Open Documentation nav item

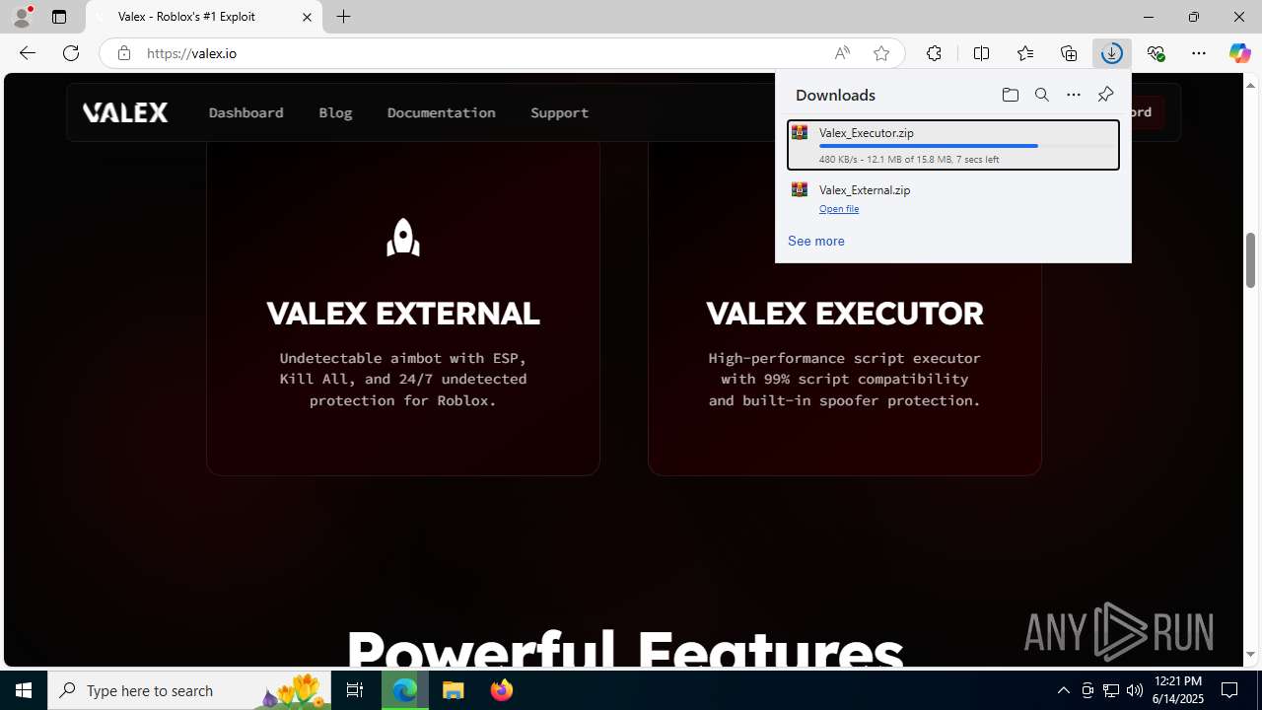[441, 112]
